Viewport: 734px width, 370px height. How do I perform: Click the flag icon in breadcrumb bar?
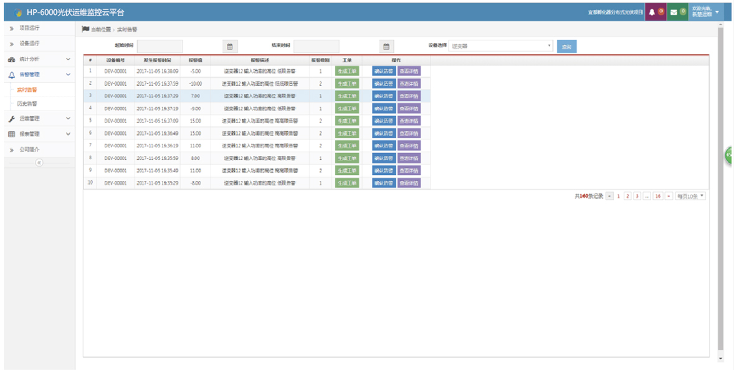(85, 29)
